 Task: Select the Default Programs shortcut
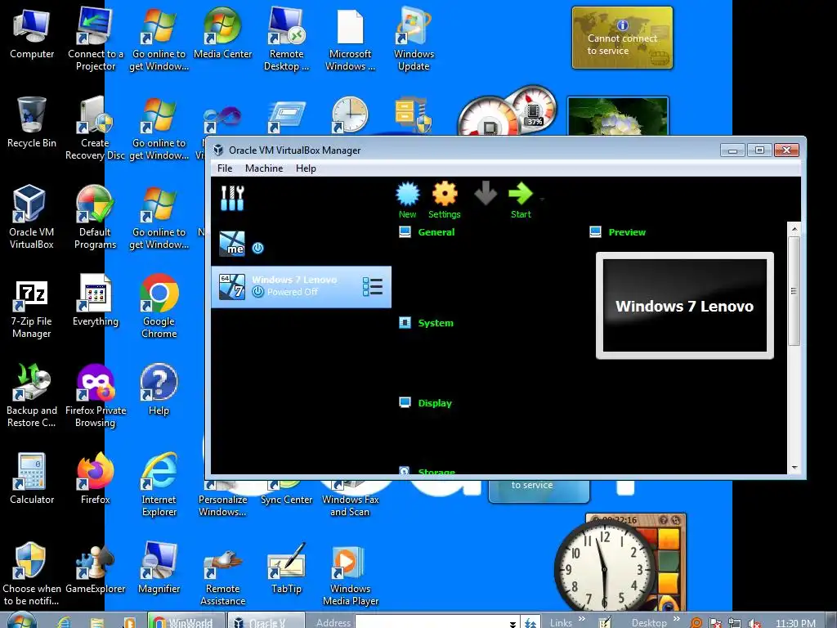coord(96,217)
